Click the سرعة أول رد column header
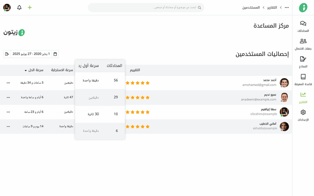The image size is (314, 196). pyautogui.click(x=88, y=66)
